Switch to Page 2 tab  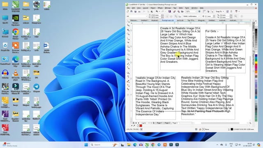click(x=167, y=123)
